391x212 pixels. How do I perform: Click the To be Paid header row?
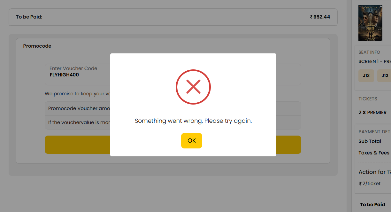[173, 17]
